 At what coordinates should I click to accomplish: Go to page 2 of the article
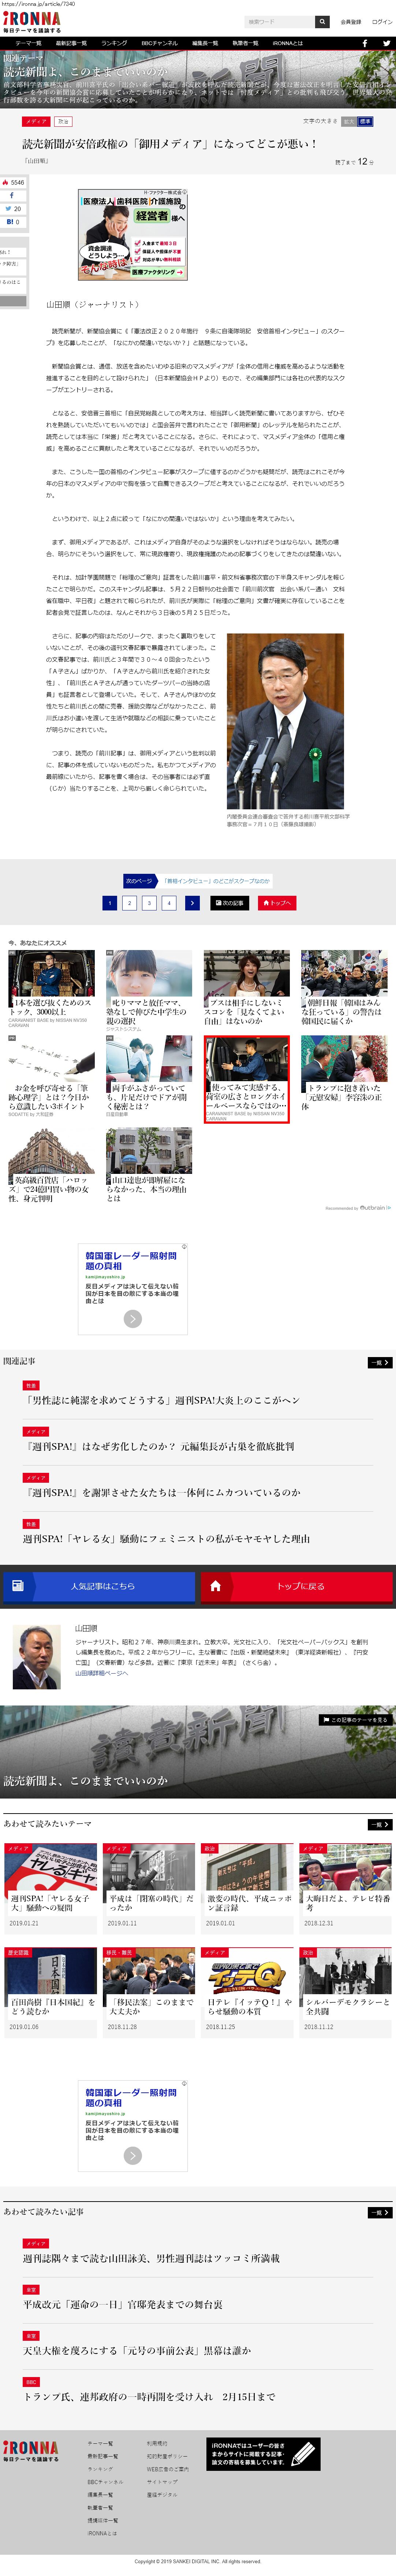tap(129, 903)
